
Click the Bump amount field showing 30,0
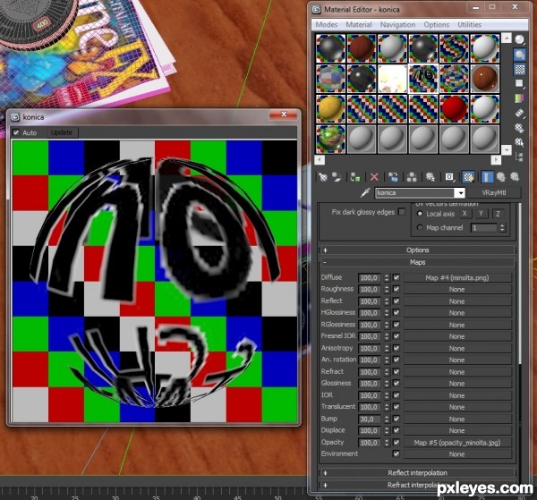point(370,419)
